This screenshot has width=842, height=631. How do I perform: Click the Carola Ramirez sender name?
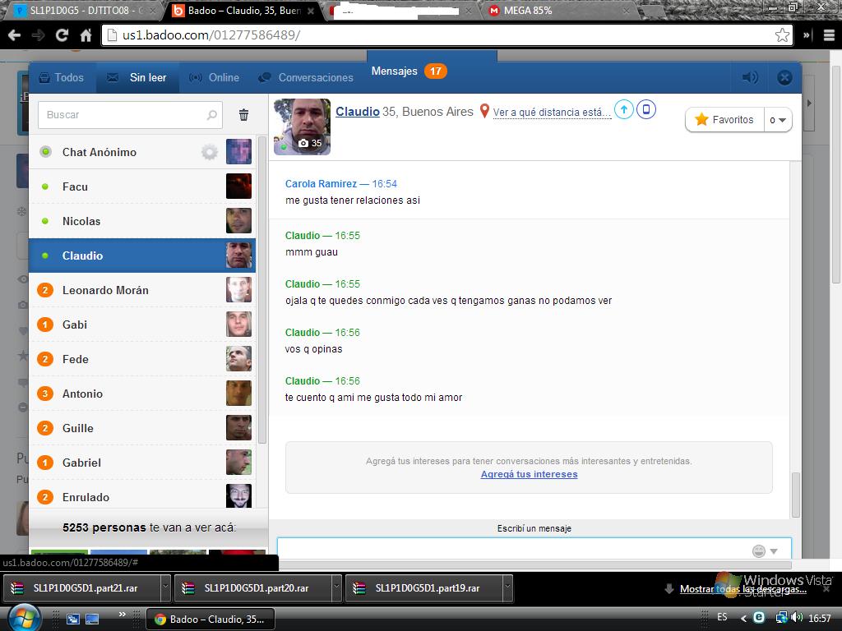click(x=321, y=183)
